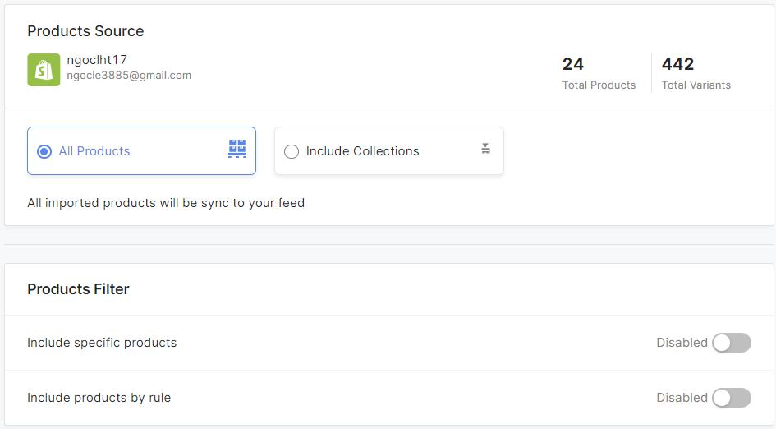Click the green Shopify store logo icon
This screenshot has width=776, height=429.
44,70
